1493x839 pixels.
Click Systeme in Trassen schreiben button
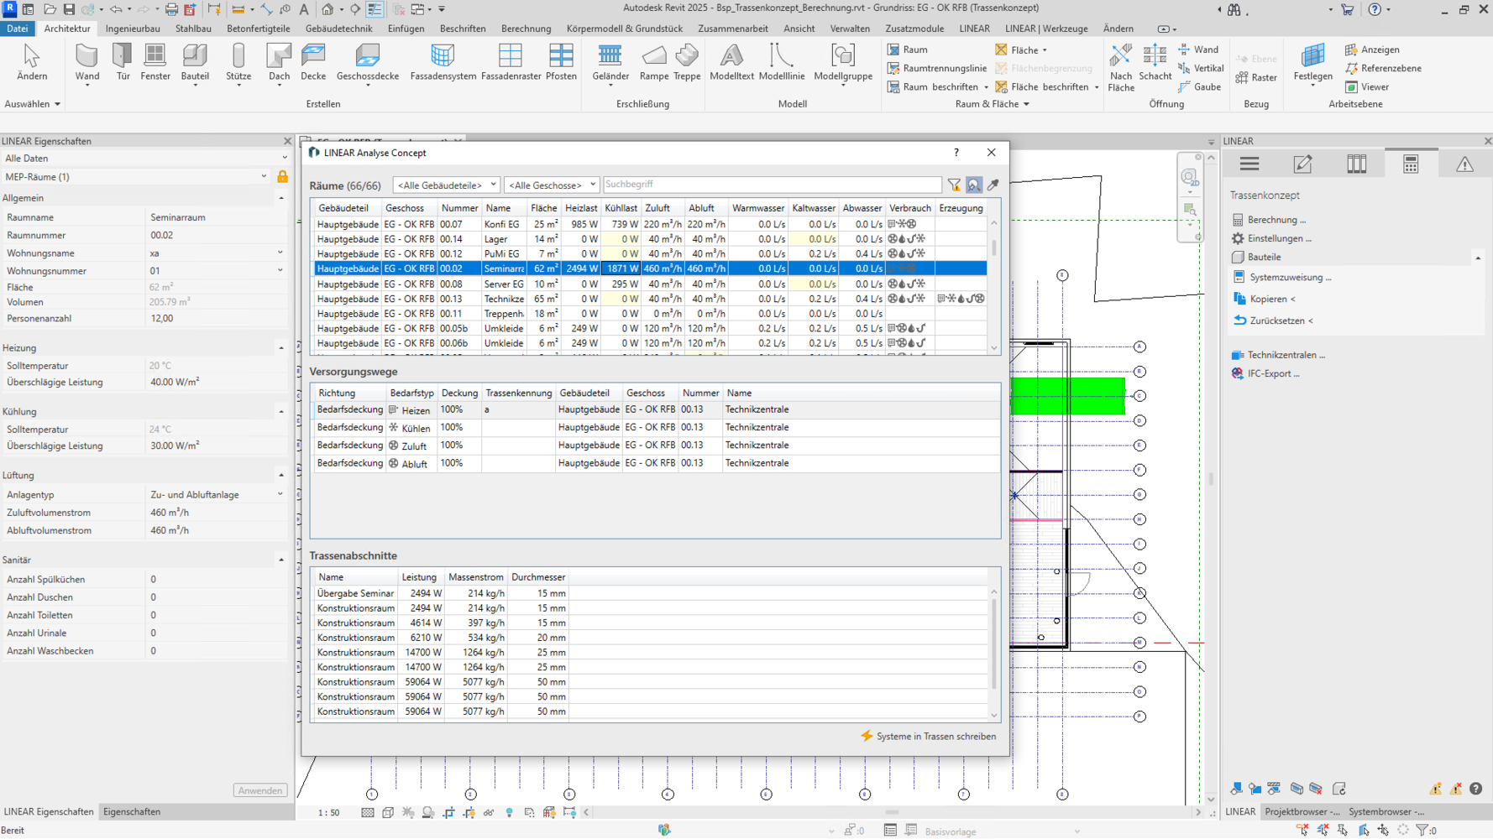(928, 736)
